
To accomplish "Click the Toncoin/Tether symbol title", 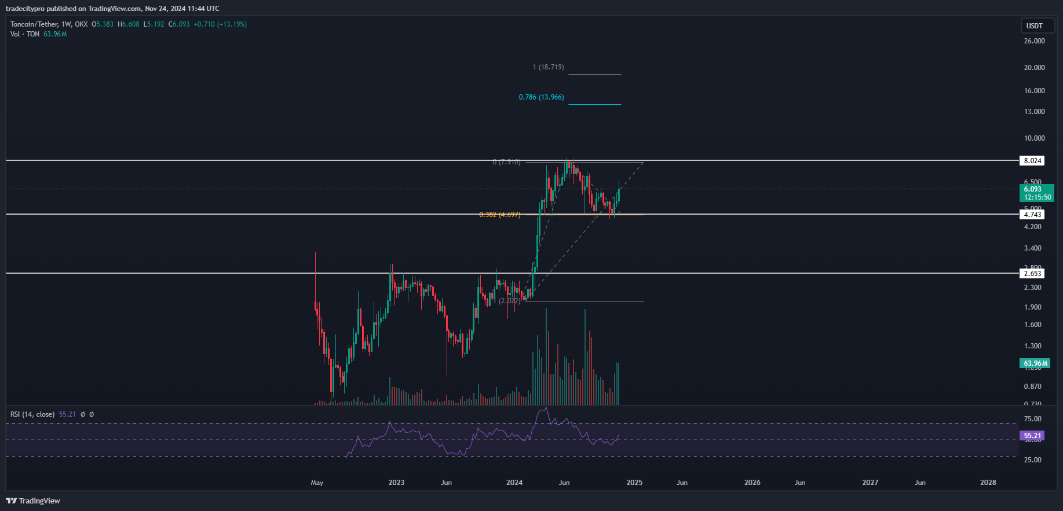I will point(34,24).
